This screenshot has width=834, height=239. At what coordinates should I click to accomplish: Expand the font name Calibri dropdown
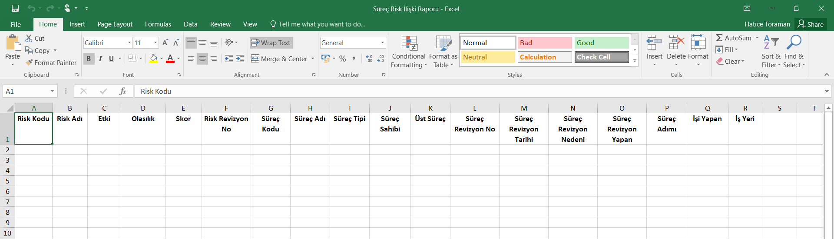coord(129,43)
